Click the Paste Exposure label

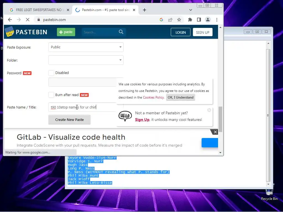click(19, 47)
